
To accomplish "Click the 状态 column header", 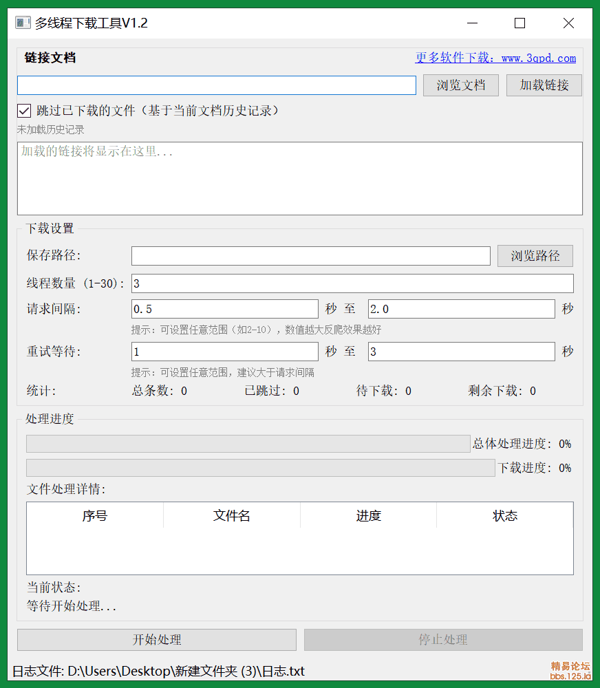I will coord(505,515).
